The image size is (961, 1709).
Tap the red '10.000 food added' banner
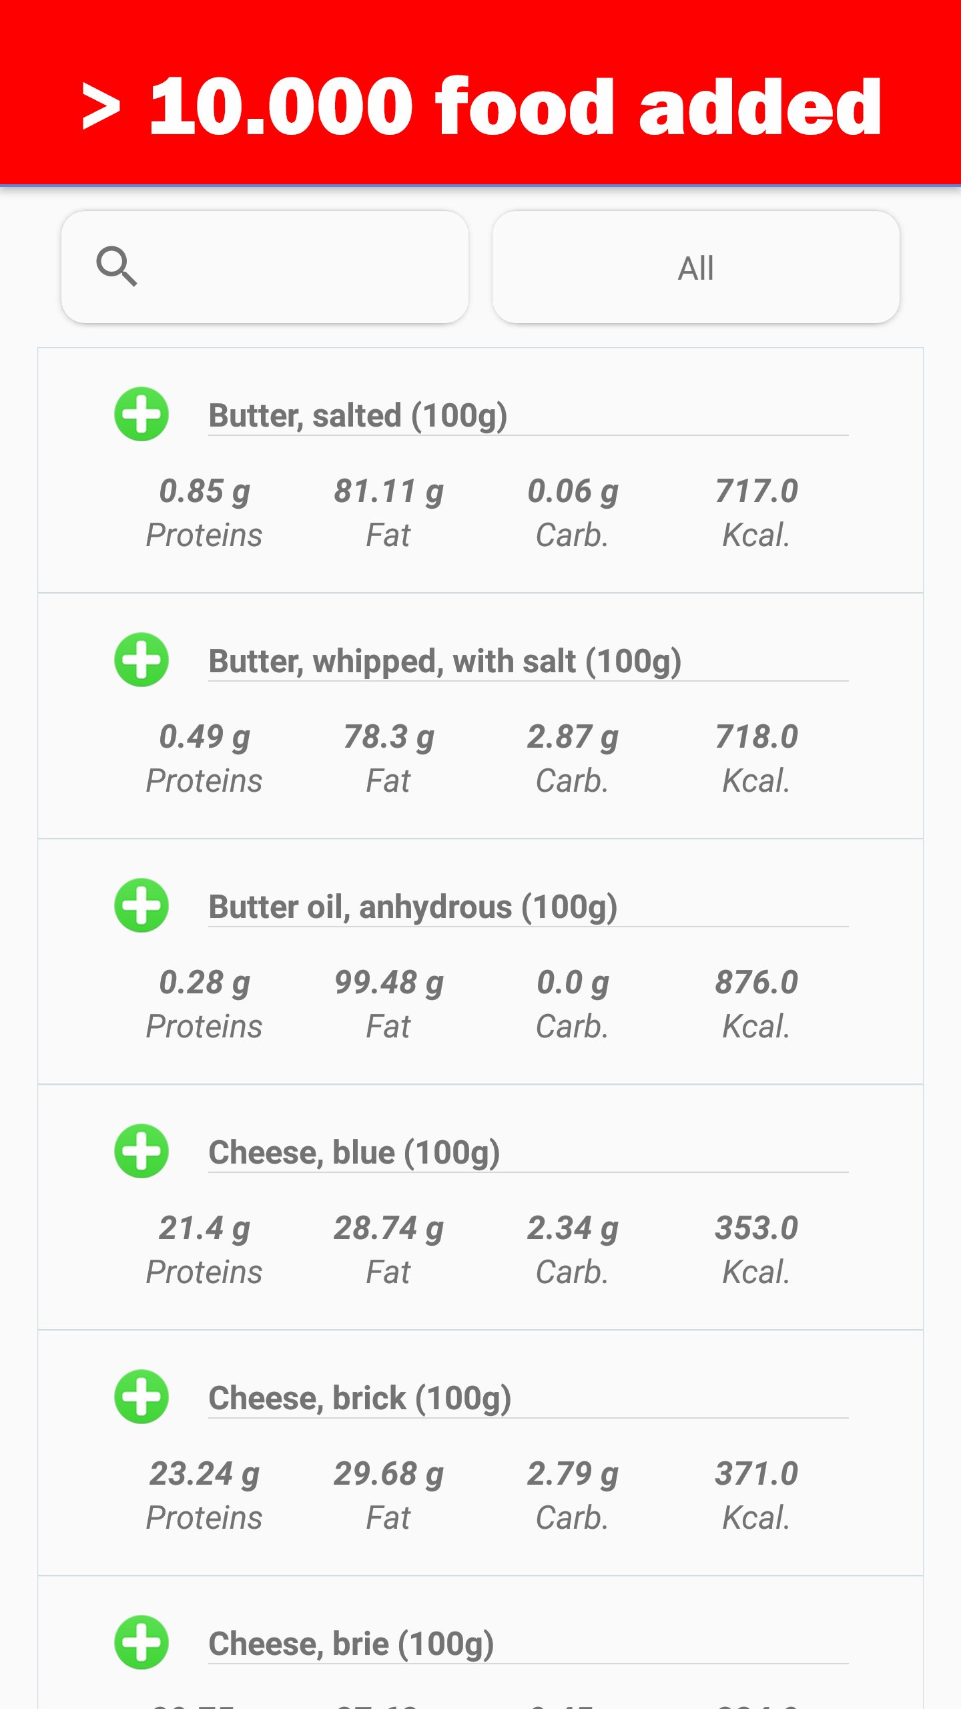[480, 107]
